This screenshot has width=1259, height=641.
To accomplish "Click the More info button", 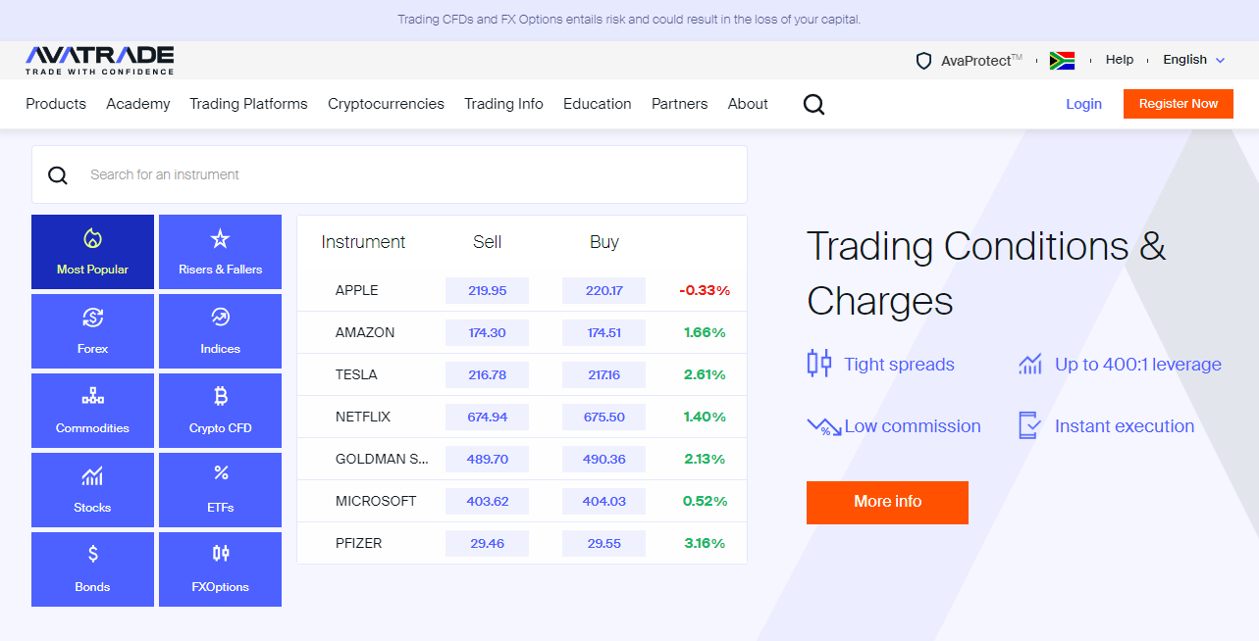I will pos(887,502).
